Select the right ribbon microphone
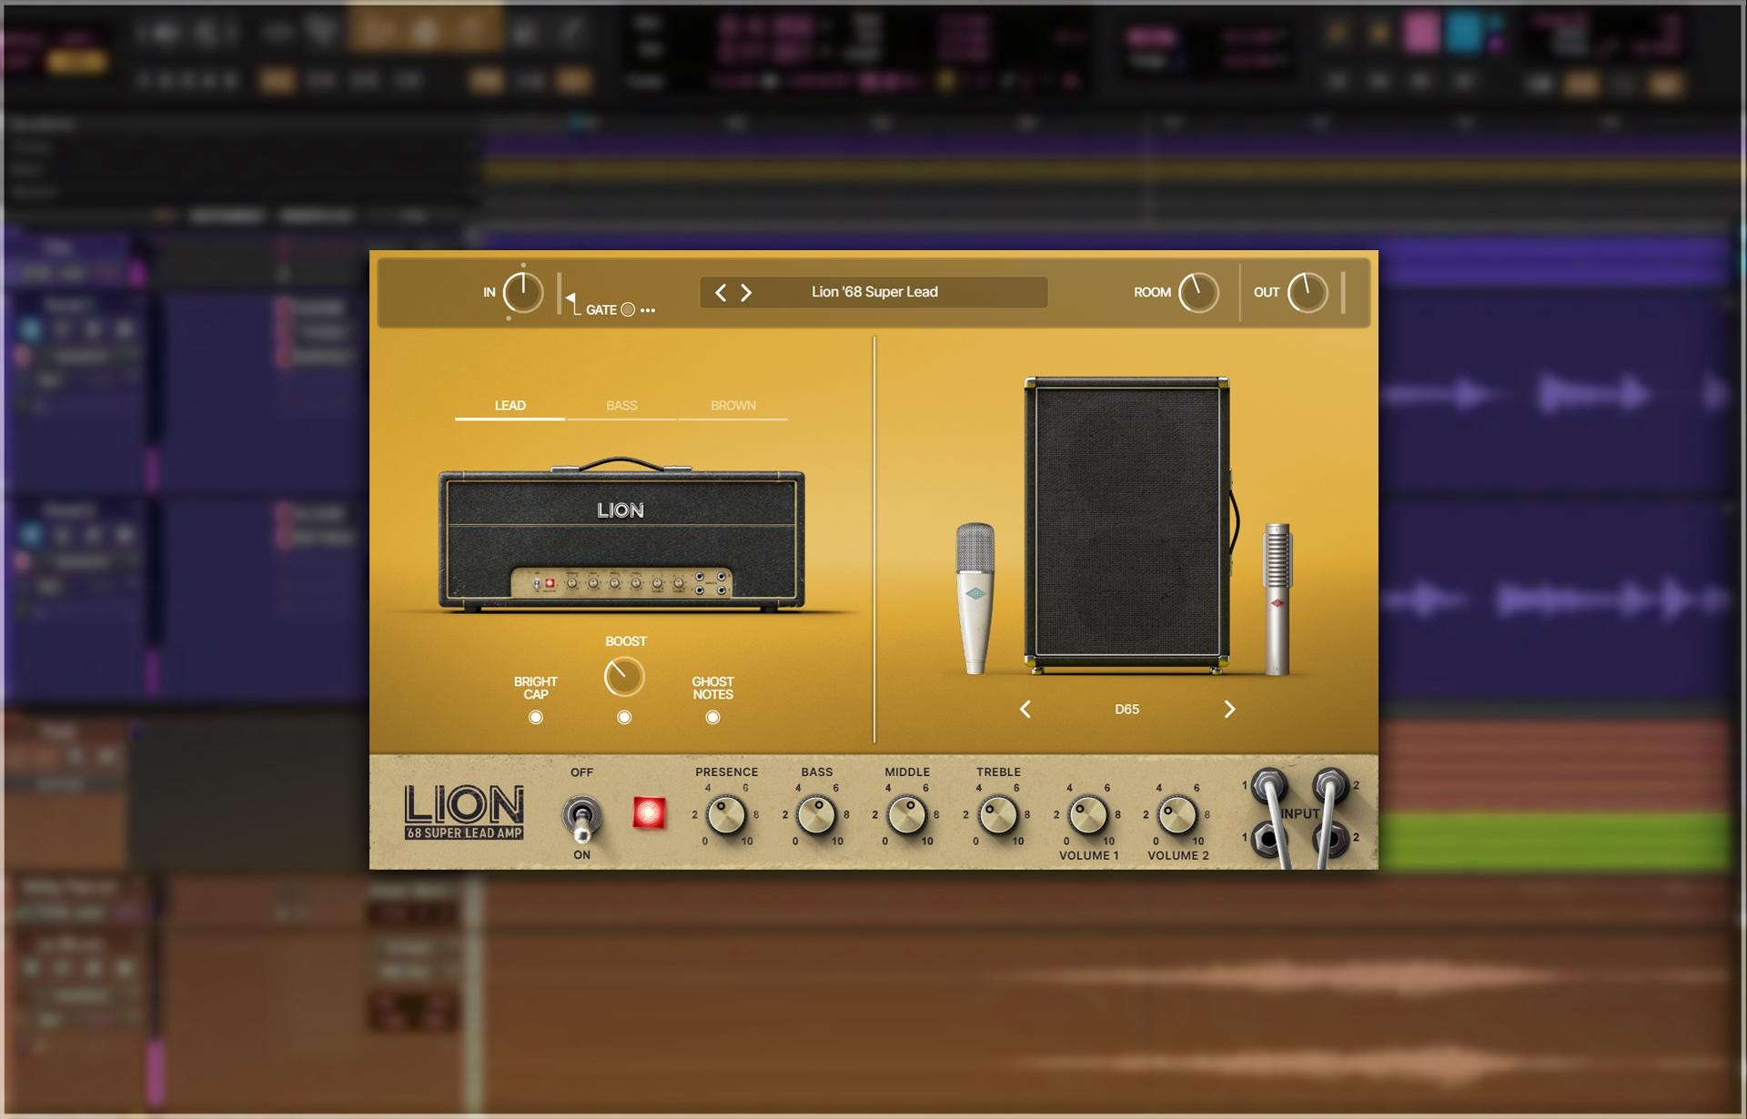 click(x=1277, y=599)
